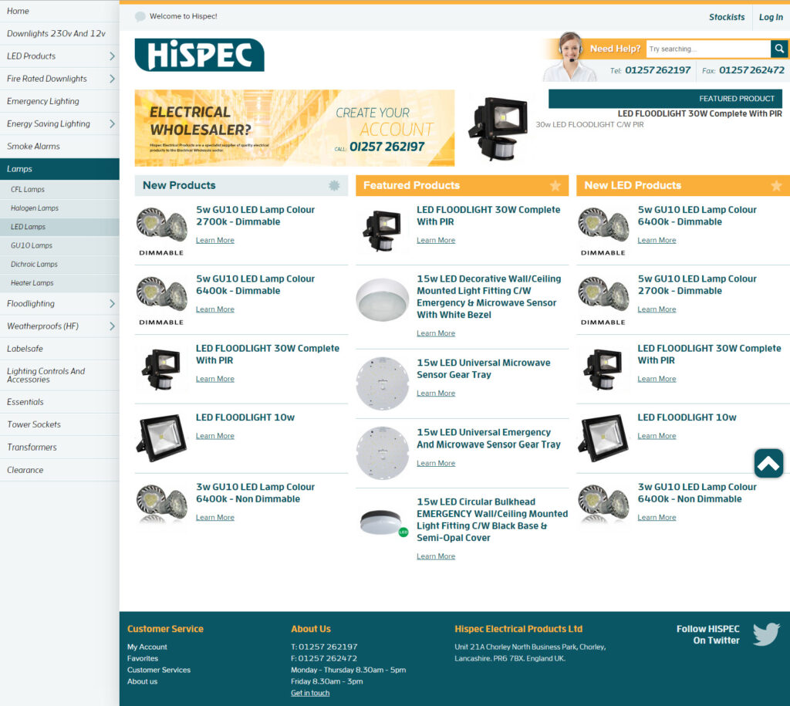Click the HiSPEC logo
This screenshot has width=790, height=706.
(199, 56)
